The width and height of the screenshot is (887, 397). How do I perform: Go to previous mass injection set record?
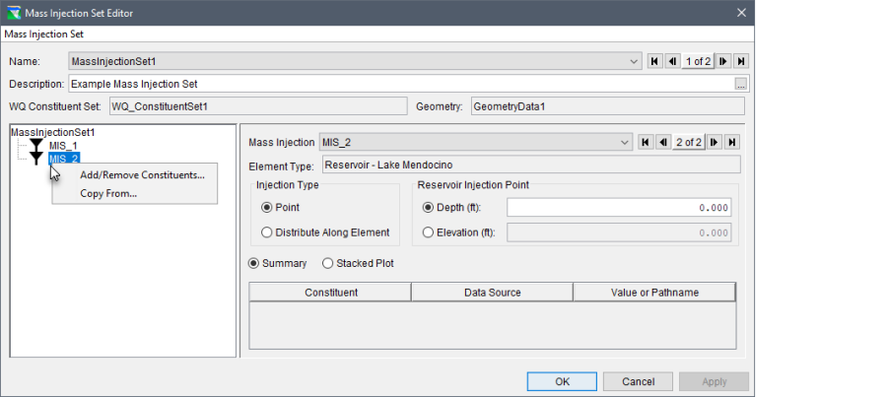click(672, 61)
